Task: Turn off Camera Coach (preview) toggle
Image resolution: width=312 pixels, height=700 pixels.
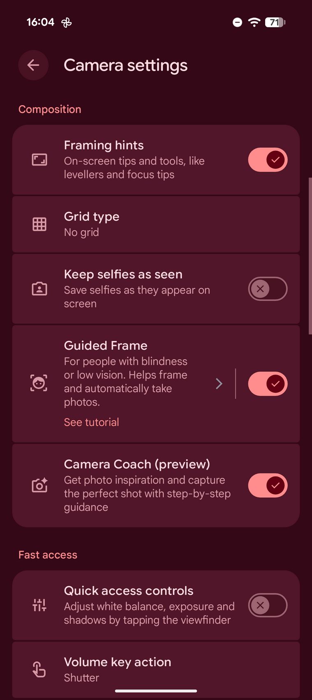Action: pos(268,486)
